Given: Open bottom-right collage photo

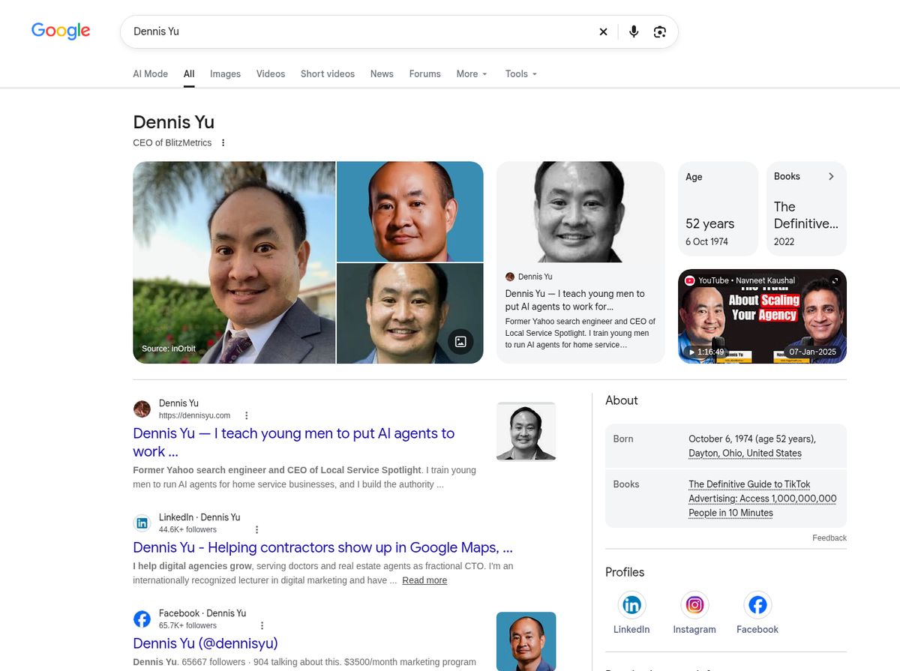Looking at the screenshot, I should [x=410, y=313].
